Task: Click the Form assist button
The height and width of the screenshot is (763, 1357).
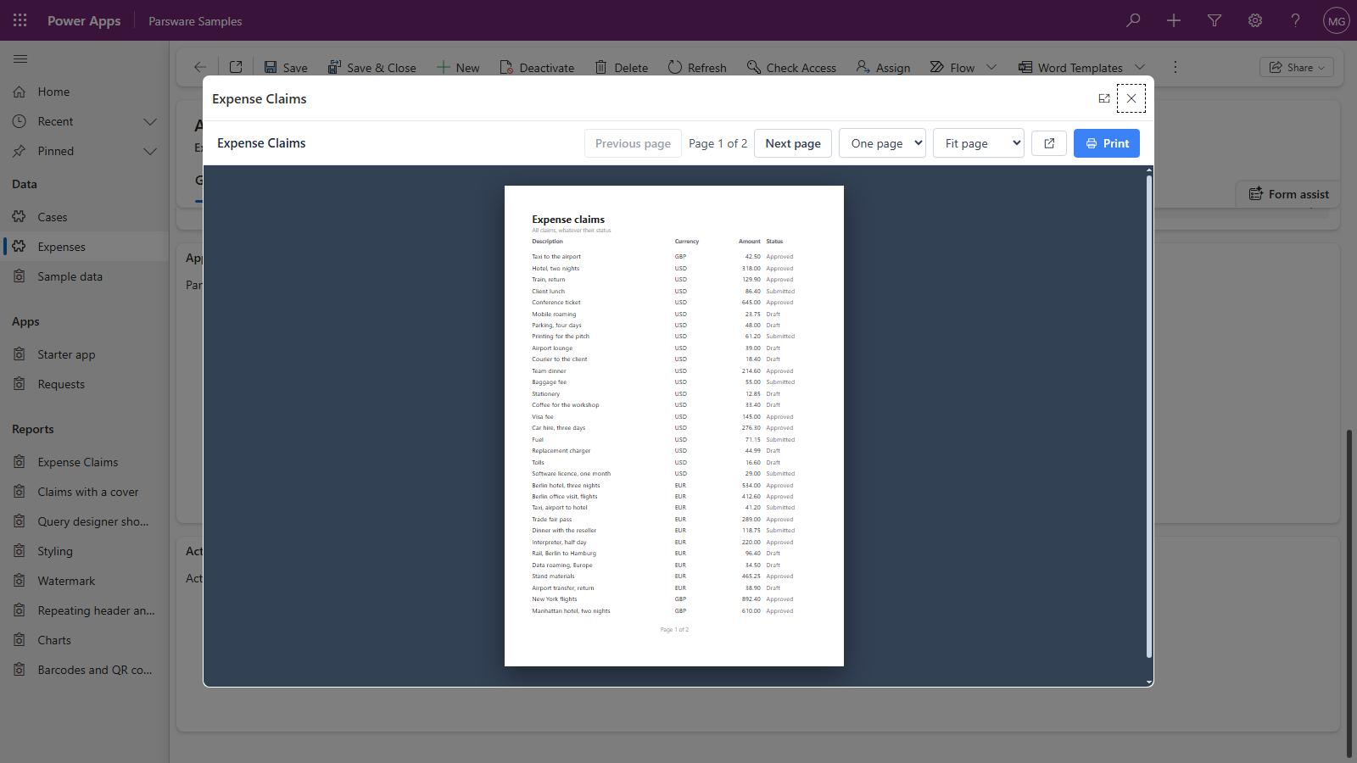Action: tap(1288, 194)
